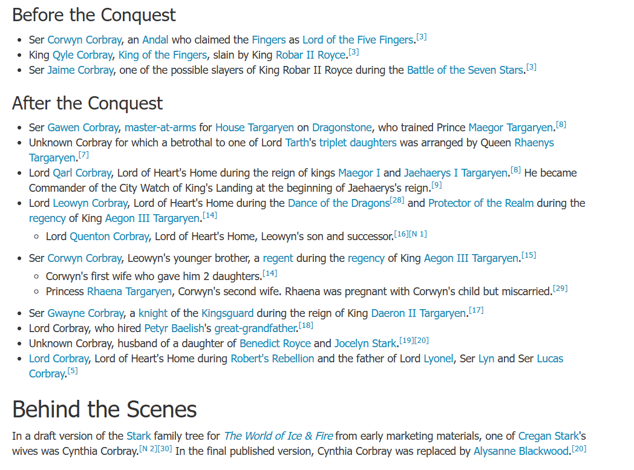Viewport: 634px width, 470px height.
Task: Open Protector of the Realm link
Action: 481,203
